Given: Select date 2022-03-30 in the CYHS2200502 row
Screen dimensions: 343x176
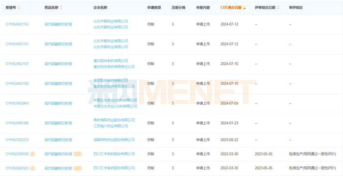Looking at the screenshot, I should tap(229, 154).
